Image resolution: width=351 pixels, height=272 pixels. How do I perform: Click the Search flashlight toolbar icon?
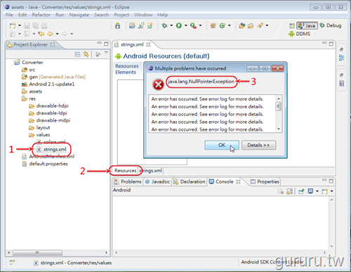(260, 25)
